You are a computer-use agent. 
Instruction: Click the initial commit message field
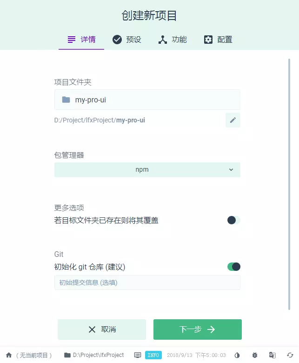click(147, 282)
